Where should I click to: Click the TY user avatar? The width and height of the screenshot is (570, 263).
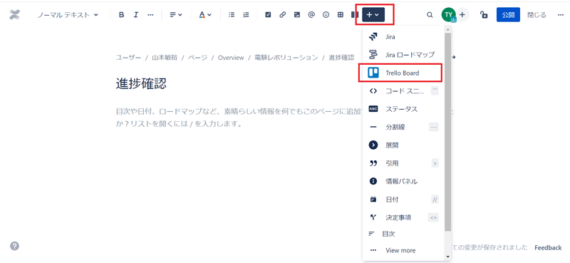point(449,15)
